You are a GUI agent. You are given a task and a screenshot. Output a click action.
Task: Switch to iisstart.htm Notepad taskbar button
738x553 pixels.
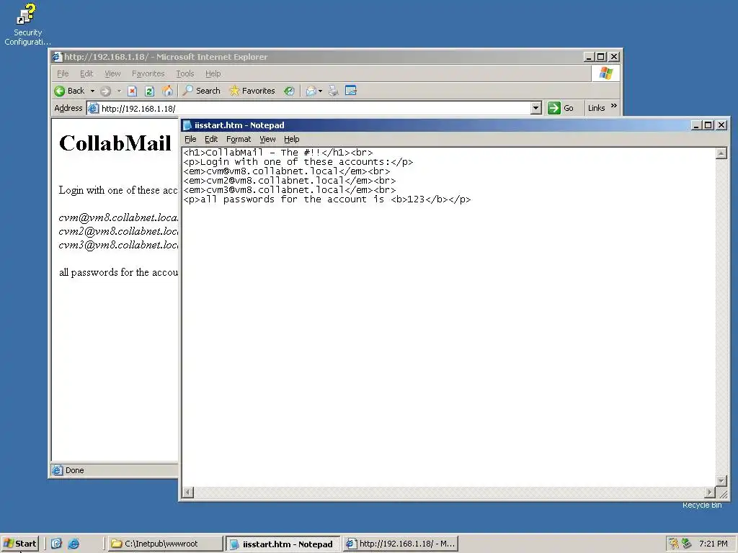pyautogui.click(x=283, y=544)
